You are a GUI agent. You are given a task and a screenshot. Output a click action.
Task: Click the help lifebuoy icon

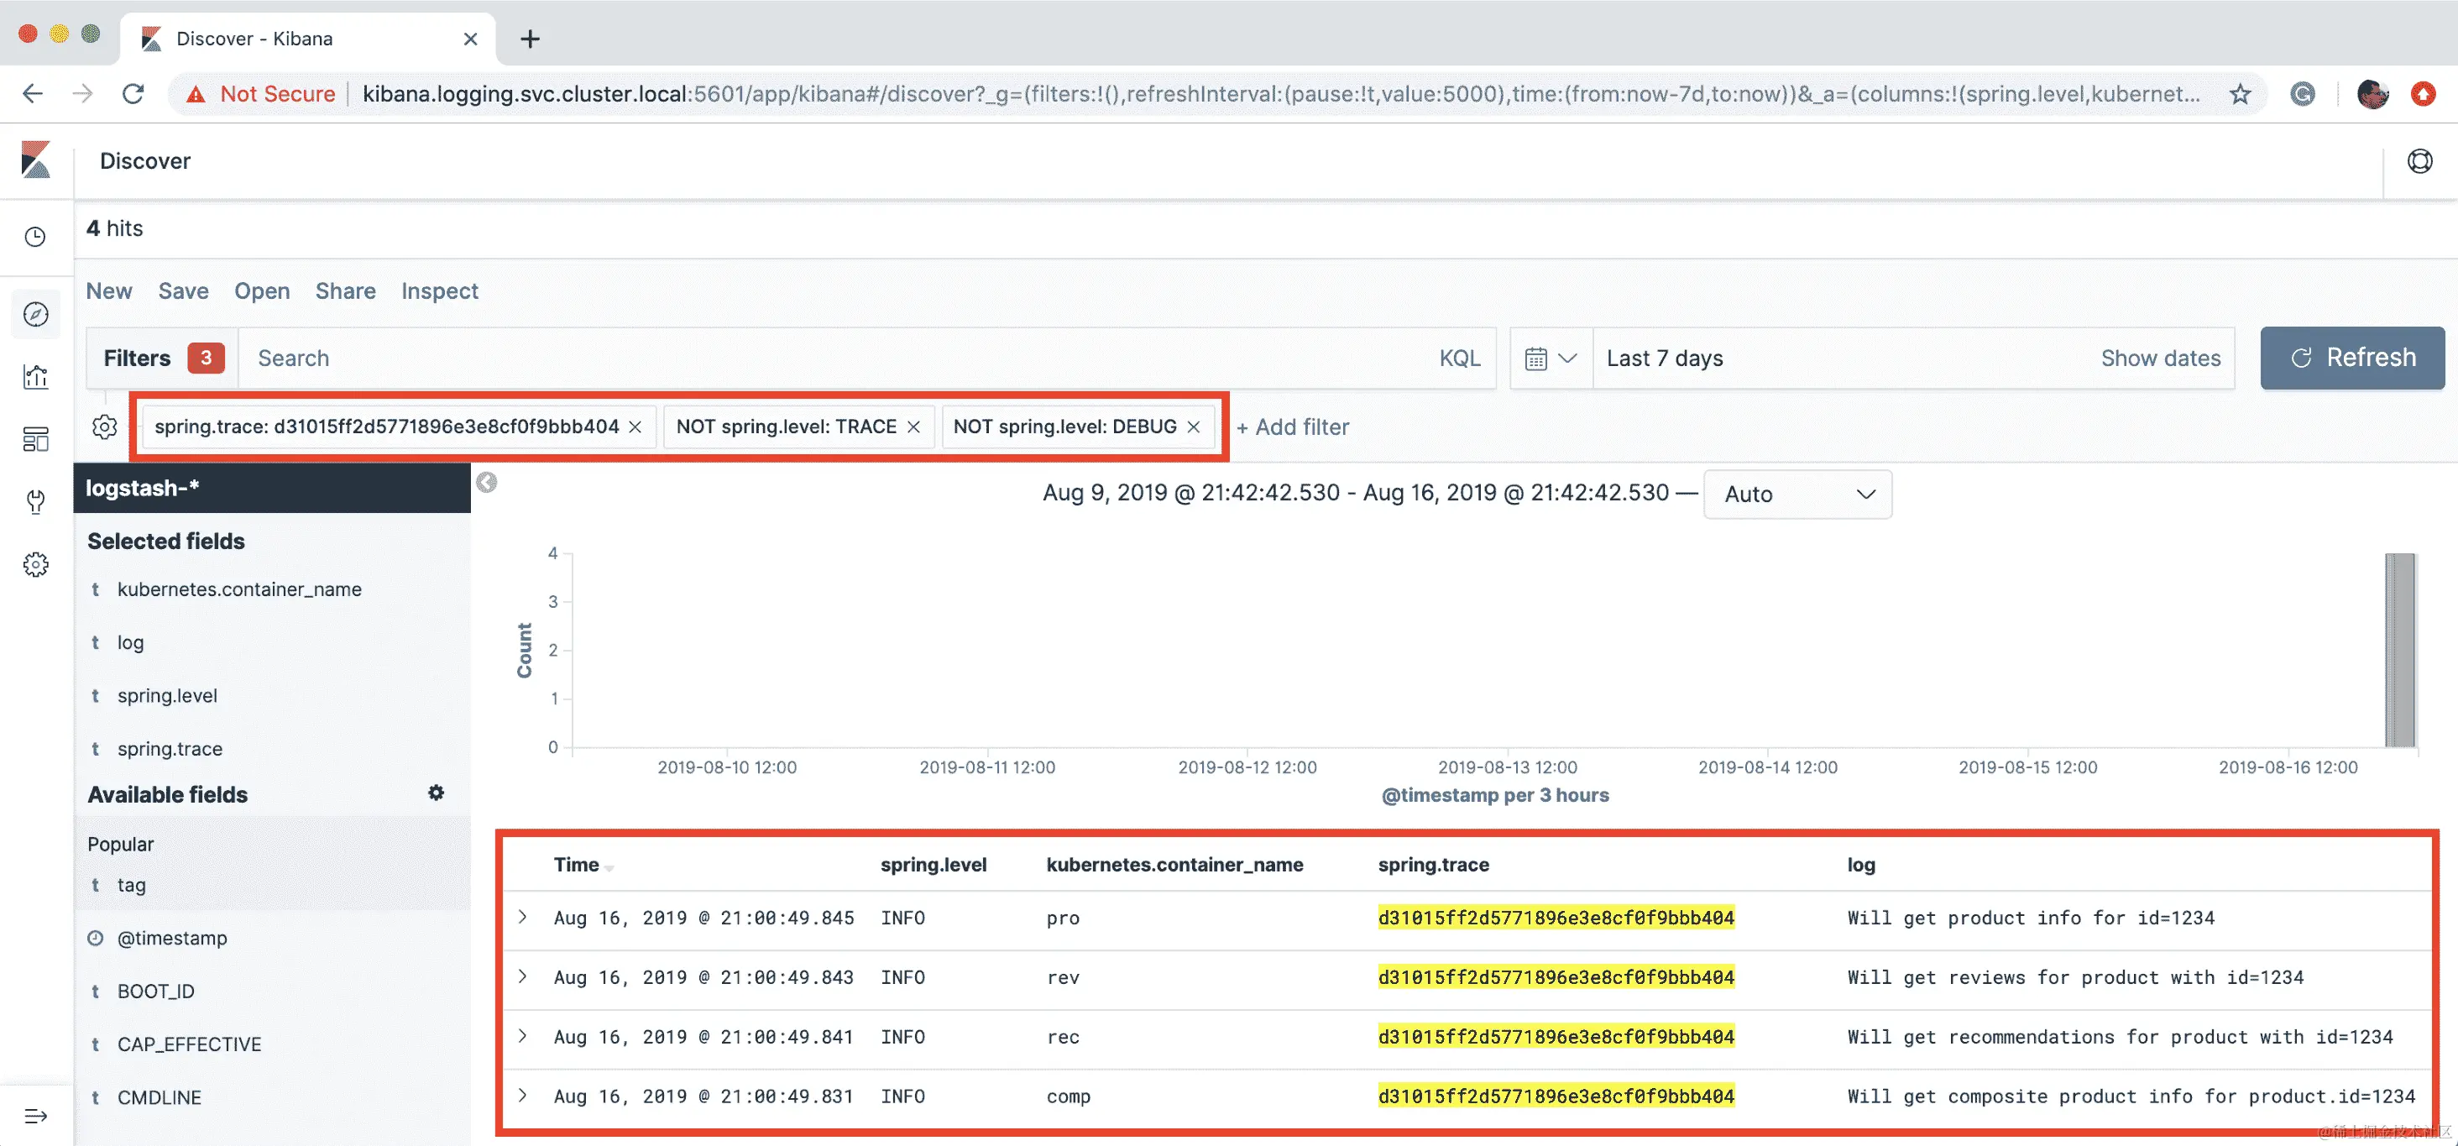[x=2419, y=161]
